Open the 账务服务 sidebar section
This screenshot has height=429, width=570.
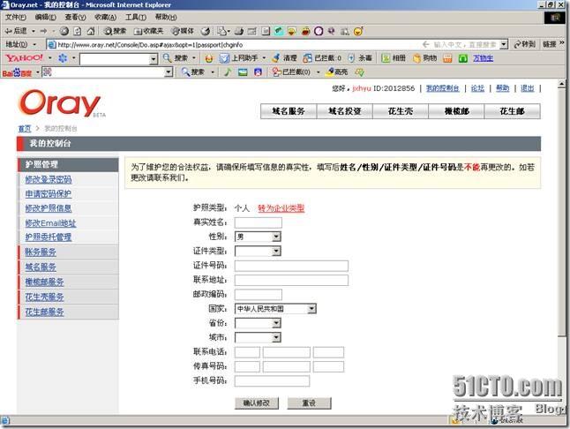click(x=41, y=252)
